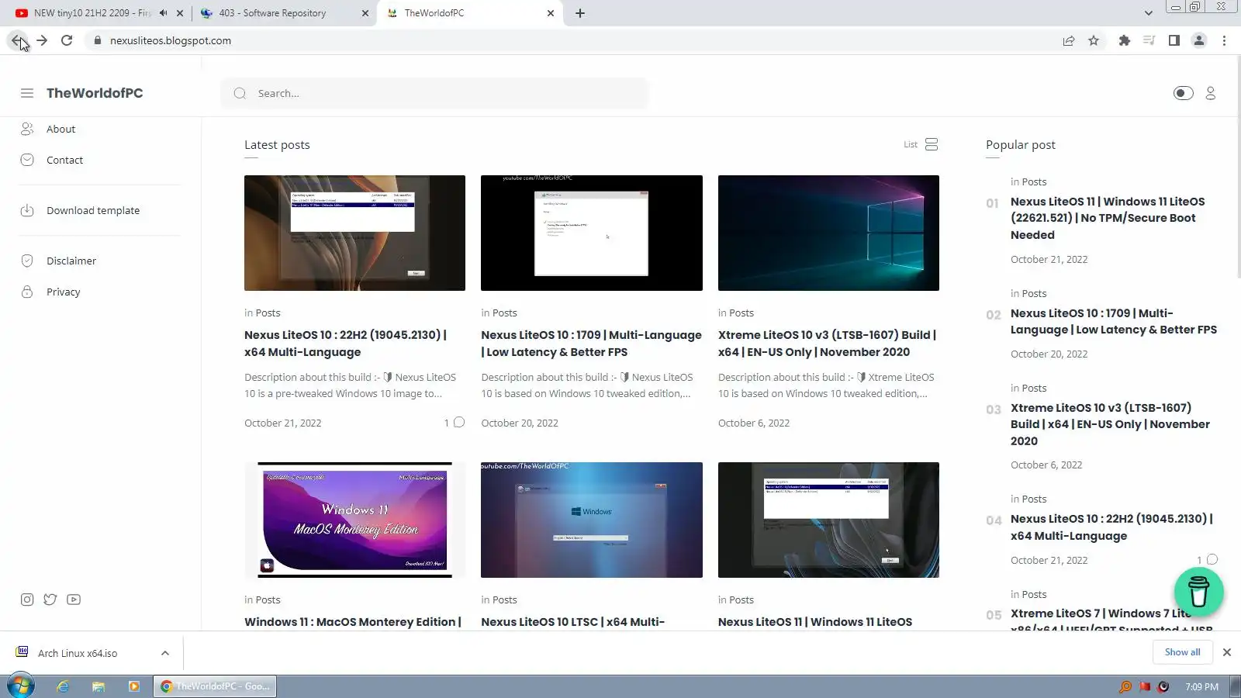Mute the NEW tiny10 tab audio

point(163,13)
